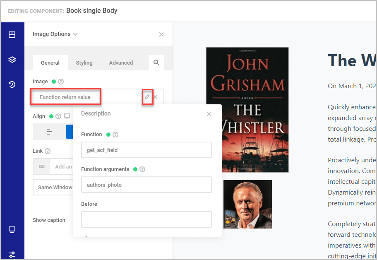Clear the Image dynamic value with X

pyautogui.click(x=156, y=97)
